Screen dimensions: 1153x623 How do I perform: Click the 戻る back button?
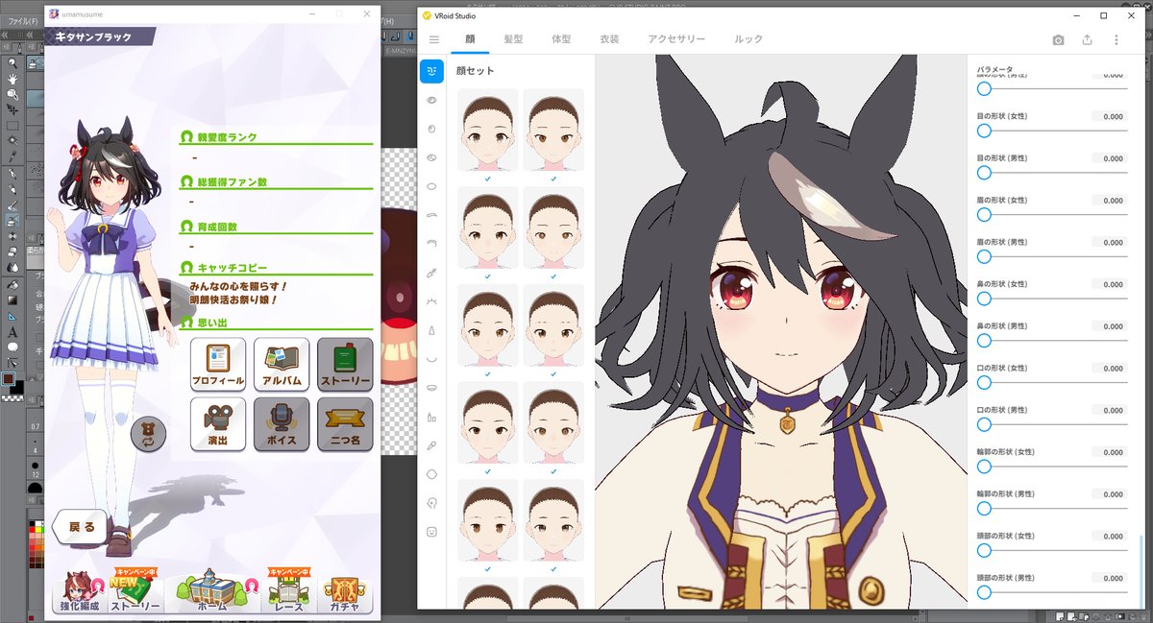point(80,527)
